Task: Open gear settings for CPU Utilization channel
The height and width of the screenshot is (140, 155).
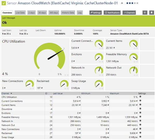Action: (x=140, y=97)
